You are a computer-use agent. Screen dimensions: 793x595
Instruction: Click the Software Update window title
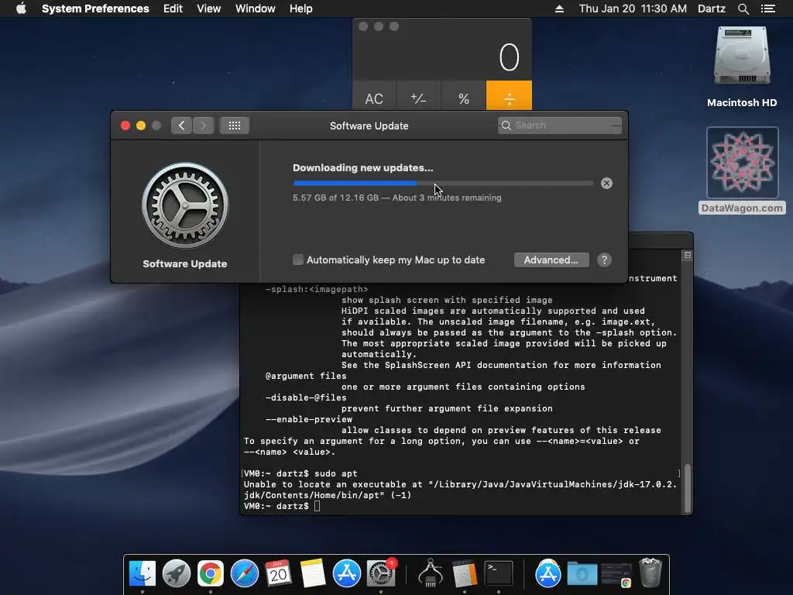(369, 126)
